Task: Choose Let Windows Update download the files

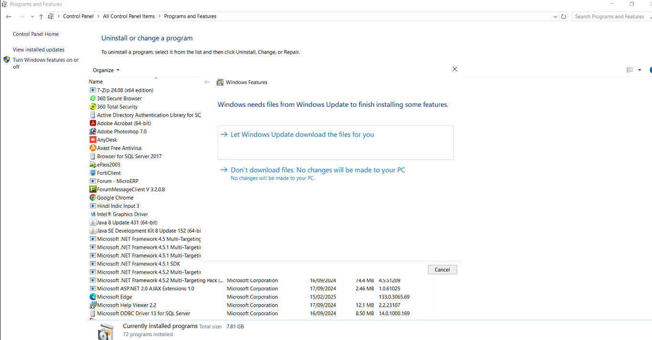Action: [335, 142]
